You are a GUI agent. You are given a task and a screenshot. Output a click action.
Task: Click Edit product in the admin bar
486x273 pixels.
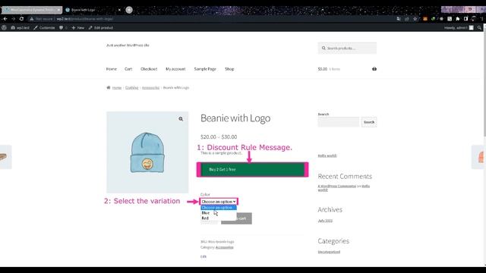pos(101,27)
